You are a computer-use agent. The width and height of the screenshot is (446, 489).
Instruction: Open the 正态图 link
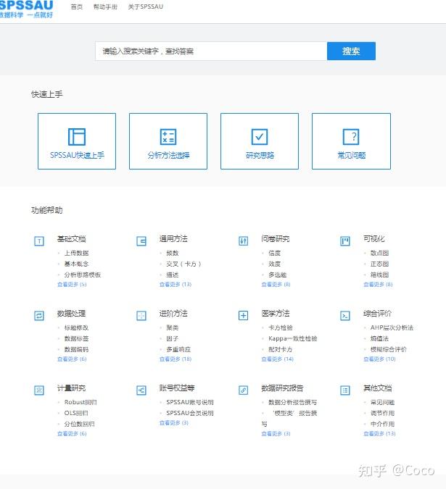pyautogui.click(x=379, y=264)
